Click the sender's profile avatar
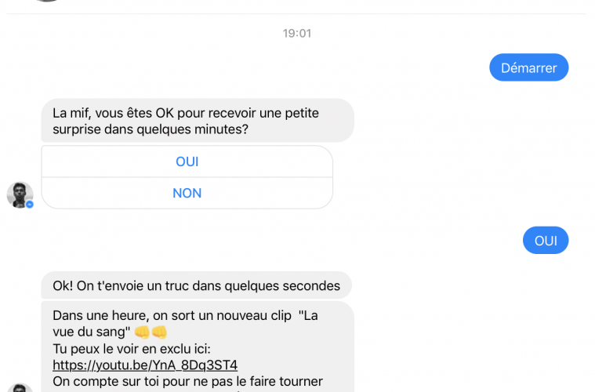The height and width of the screenshot is (392, 595). pyautogui.click(x=20, y=194)
